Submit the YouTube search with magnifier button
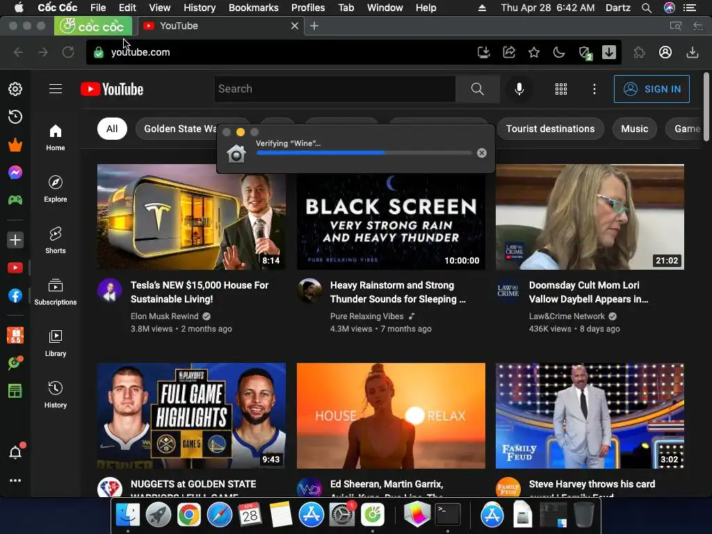This screenshot has width=712, height=534. [x=477, y=89]
